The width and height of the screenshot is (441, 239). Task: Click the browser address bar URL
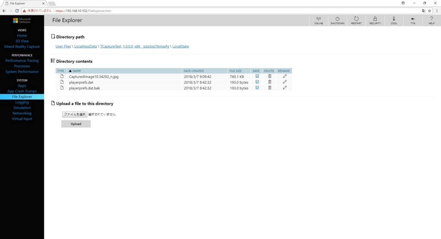click(83, 11)
